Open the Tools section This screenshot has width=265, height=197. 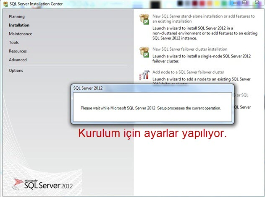[14, 42]
